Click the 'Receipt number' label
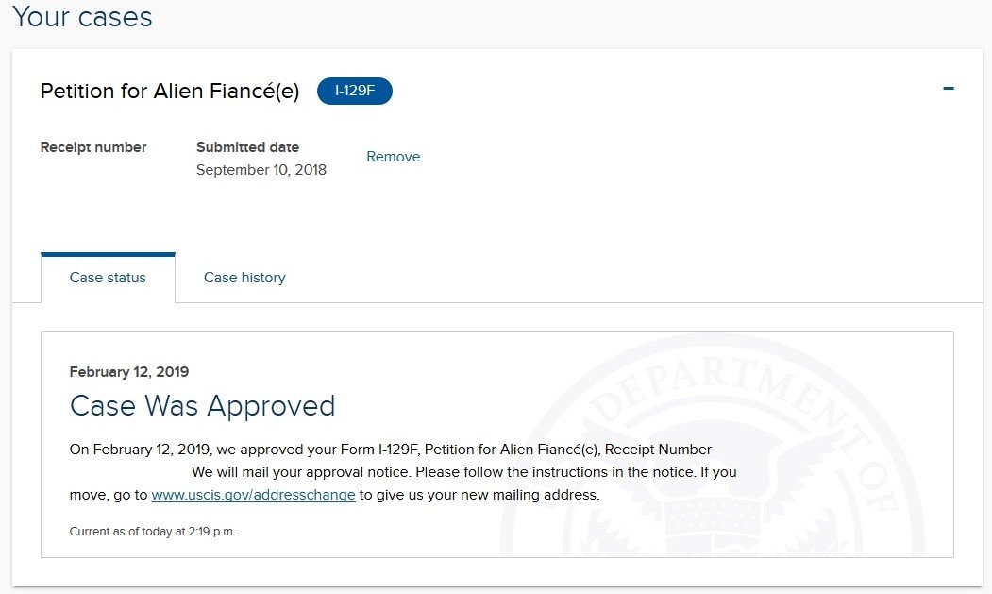992x594 pixels. tap(93, 147)
